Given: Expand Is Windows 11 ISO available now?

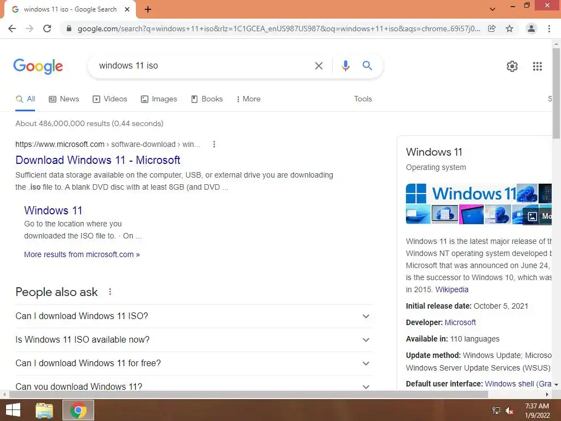Looking at the screenshot, I should tap(194, 340).
